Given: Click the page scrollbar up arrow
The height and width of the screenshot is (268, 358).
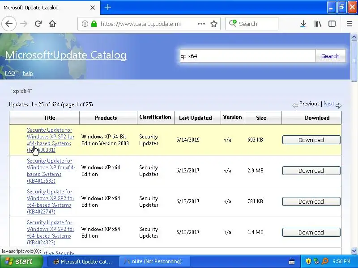Looking at the screenshot, I should [354, 37].
